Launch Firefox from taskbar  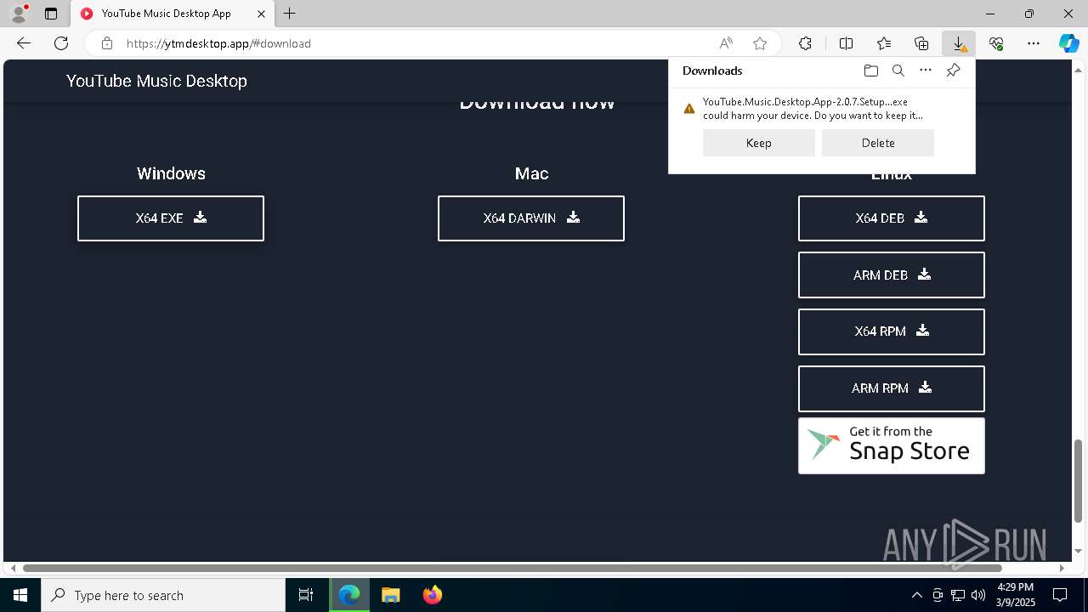433,595
